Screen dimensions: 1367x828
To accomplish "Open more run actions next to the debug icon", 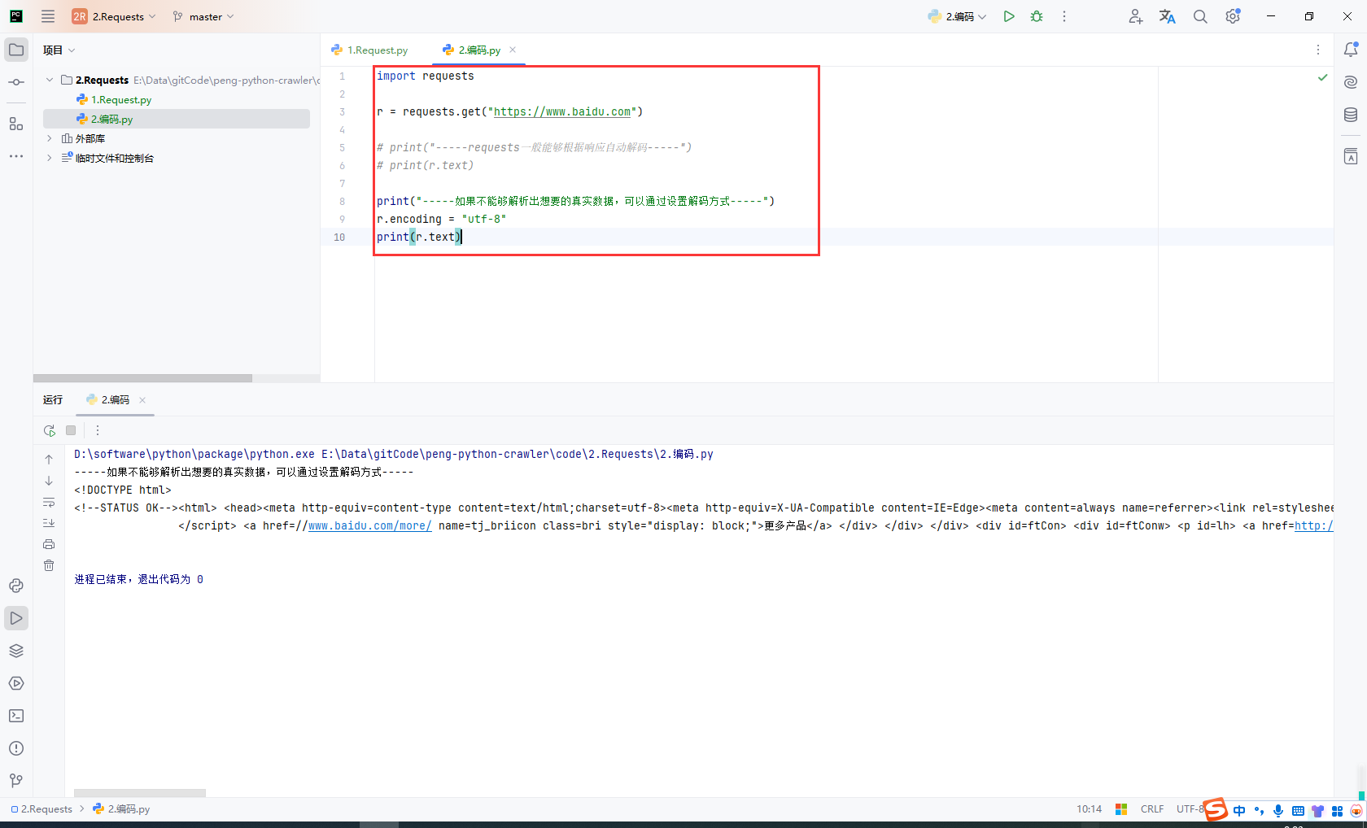I will point(1064,16).
